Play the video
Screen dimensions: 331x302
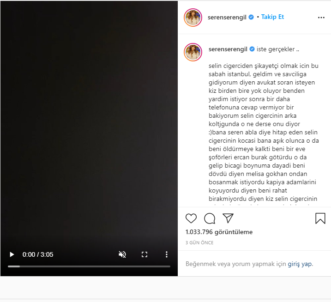pos(12,254)
